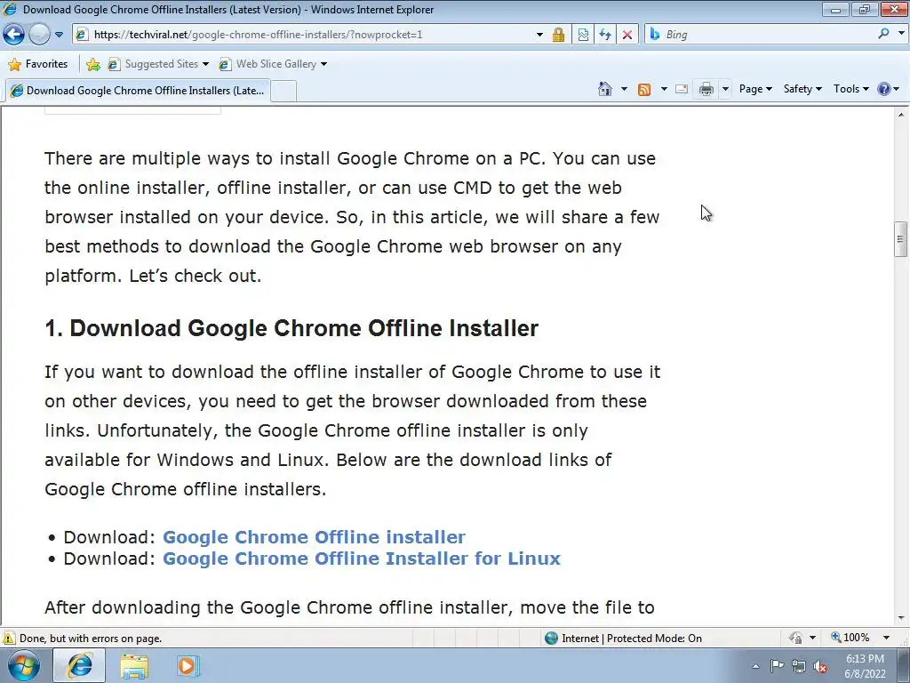Click the scrollbar up arrow
910x683 pixels.
901,115
